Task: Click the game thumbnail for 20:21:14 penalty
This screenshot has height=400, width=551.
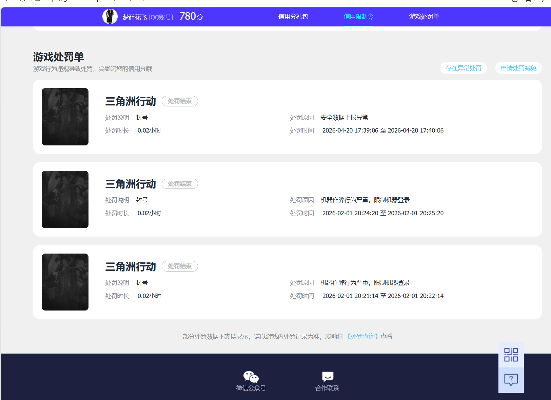Action: 65,282
